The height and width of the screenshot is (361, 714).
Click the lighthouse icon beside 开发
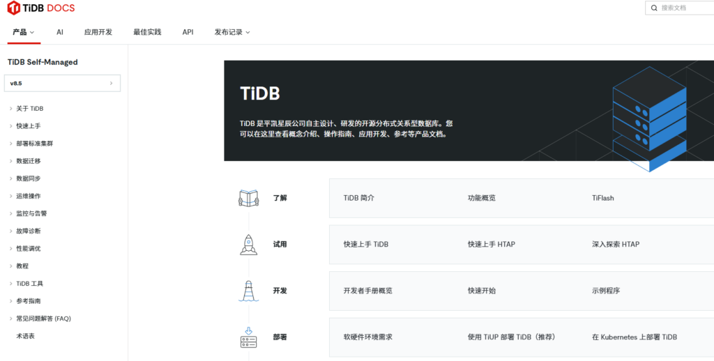[x=249, y=291]
